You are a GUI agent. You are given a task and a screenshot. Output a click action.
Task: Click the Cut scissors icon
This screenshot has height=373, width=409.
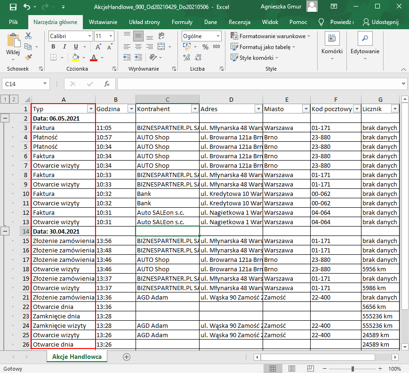[x=28, y=36]
